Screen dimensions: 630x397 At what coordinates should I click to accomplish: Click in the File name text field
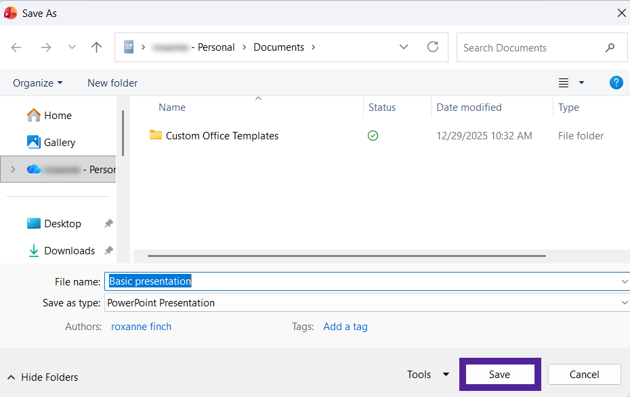pos(366,281)
